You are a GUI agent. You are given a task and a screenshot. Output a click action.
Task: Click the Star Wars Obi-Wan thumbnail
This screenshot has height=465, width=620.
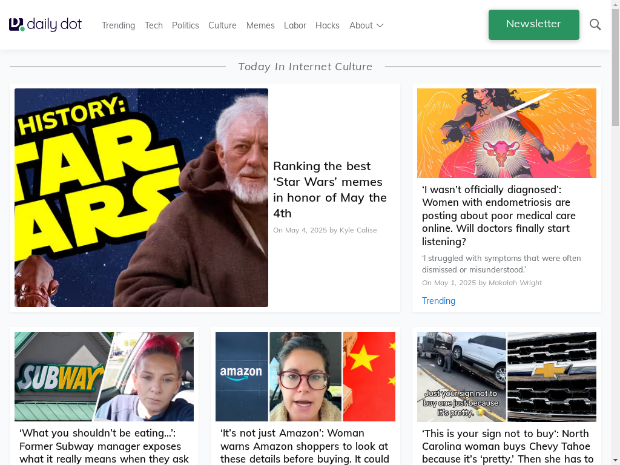[x=141, y=197]
